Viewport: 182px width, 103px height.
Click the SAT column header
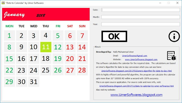70,26
